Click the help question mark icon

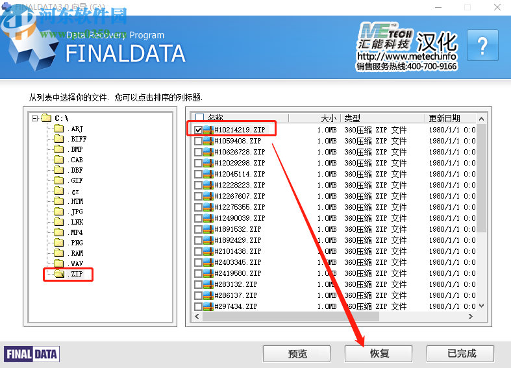[482, 45]
